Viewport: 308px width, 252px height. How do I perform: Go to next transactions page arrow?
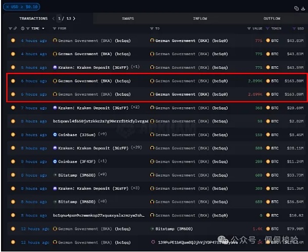coord(74,18)
